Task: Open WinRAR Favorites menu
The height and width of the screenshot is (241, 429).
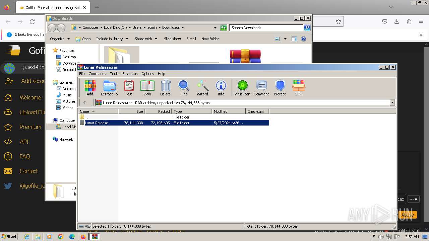Action: 130,74
